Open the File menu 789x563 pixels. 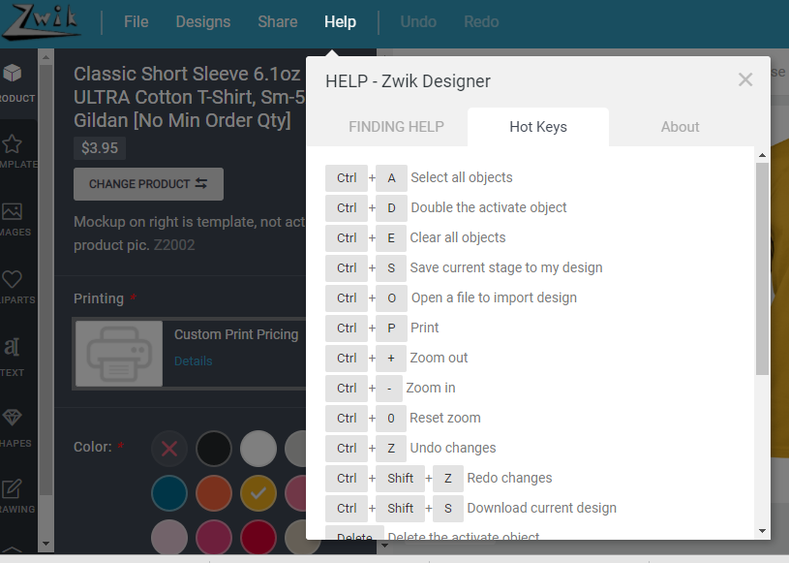coord(136,21)
